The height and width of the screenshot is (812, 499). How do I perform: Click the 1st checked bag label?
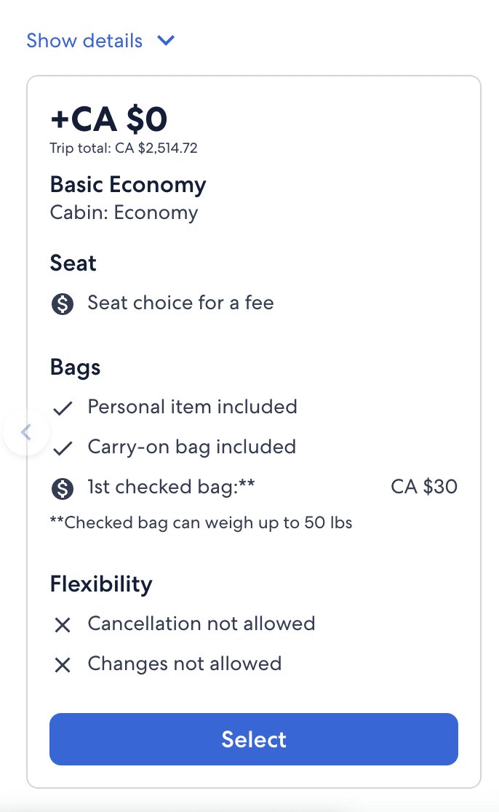[x=172, y=487]
